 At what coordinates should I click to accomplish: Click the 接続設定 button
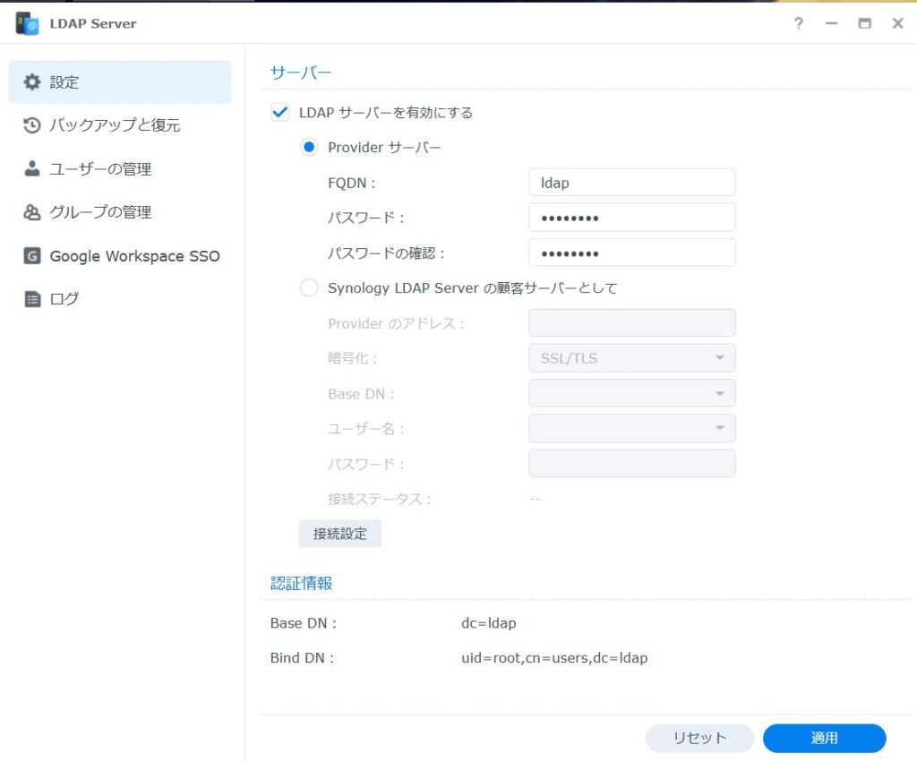coord(339,534)
